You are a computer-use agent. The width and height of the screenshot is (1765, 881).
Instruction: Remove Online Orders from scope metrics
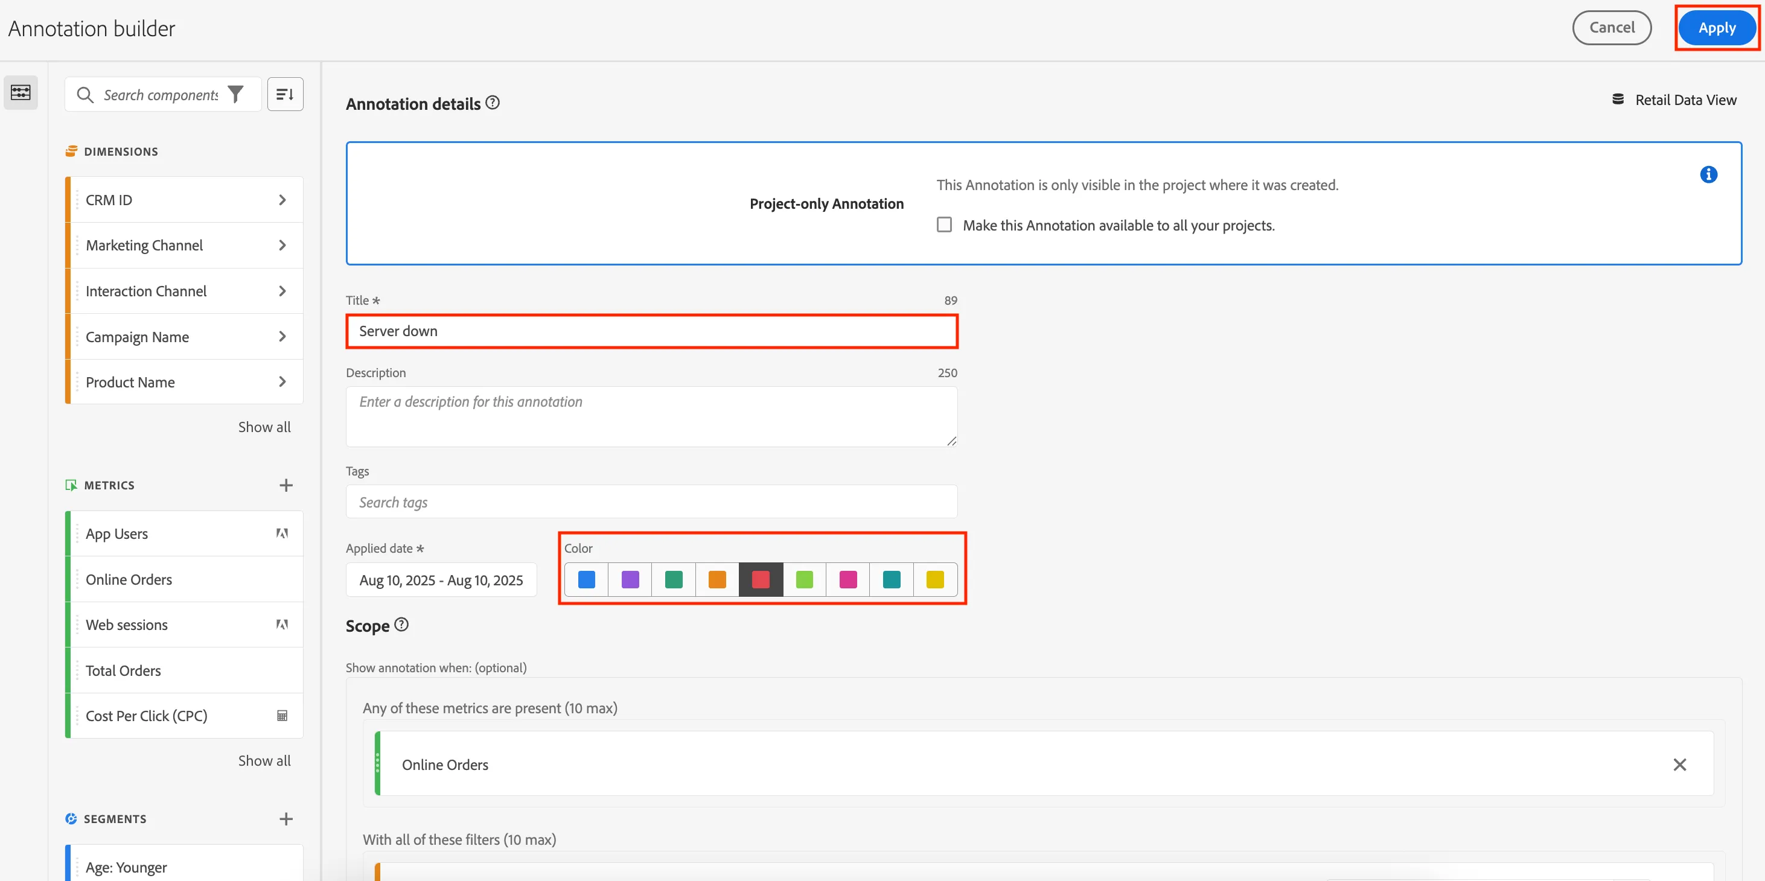(x=1679, y=765)
